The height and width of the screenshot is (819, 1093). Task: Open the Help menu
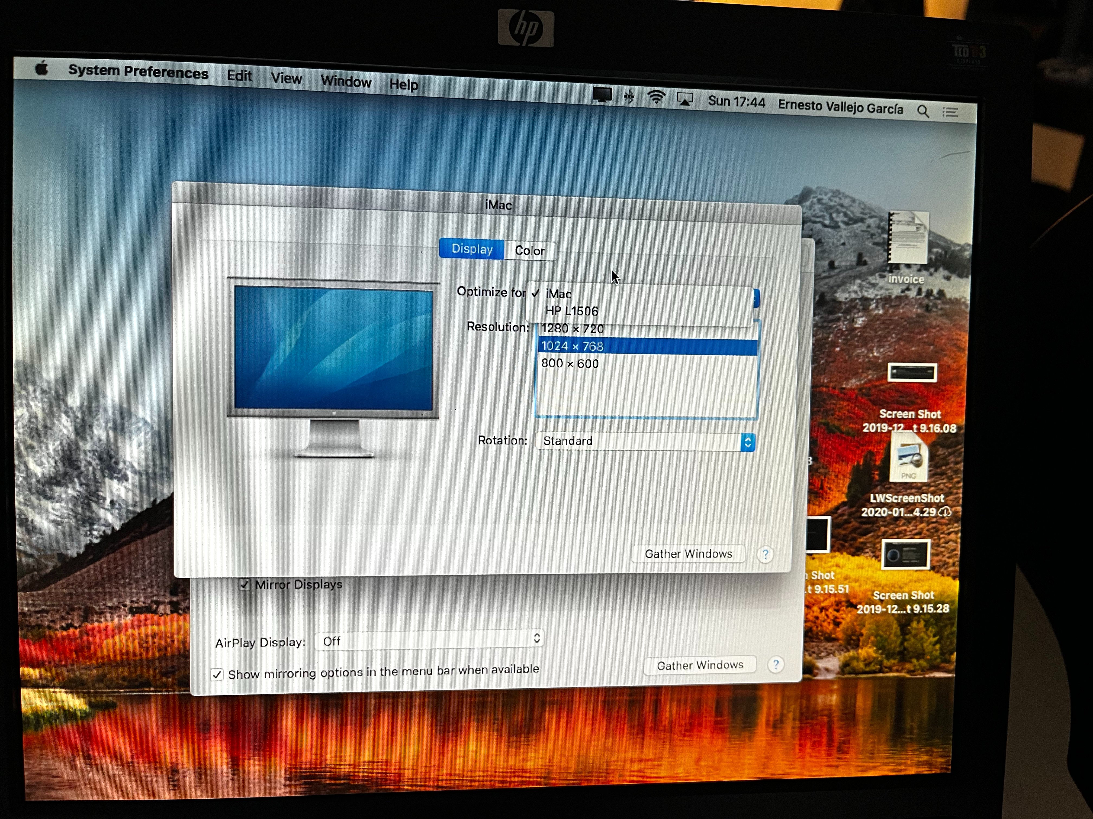pyautogui.click(x=404, y=84)
